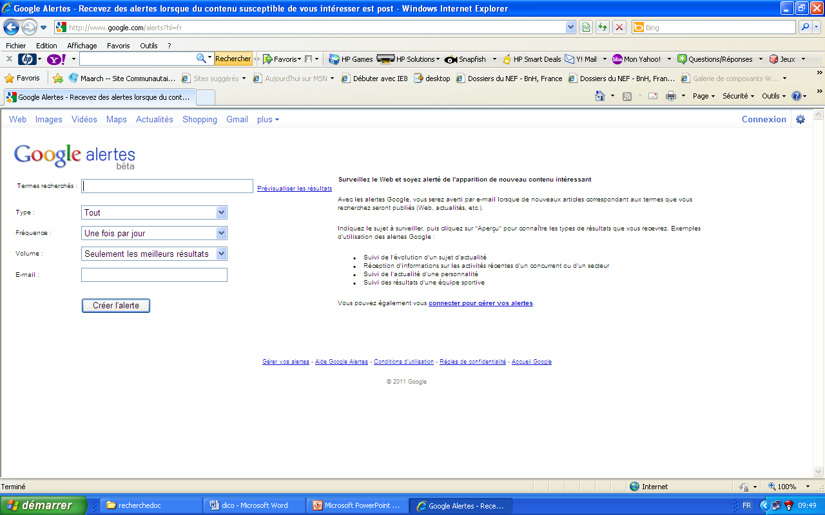
Task: Open the Bing search provider dropdown arrow
Action: tap(817, 27)
